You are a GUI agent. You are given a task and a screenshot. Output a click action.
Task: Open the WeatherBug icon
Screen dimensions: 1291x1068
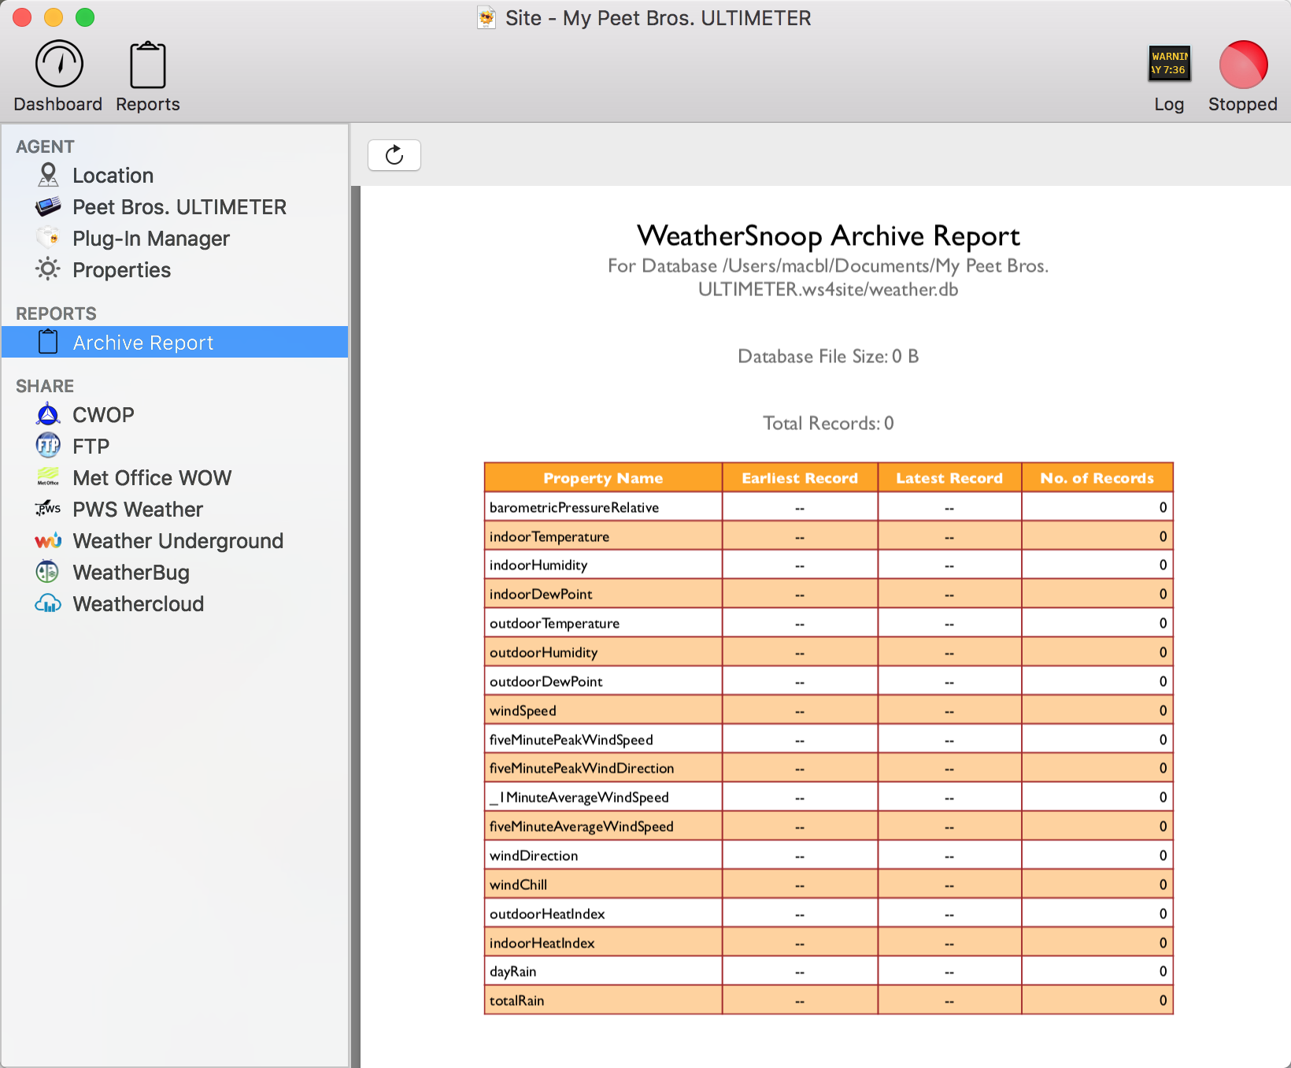(48, 572)
